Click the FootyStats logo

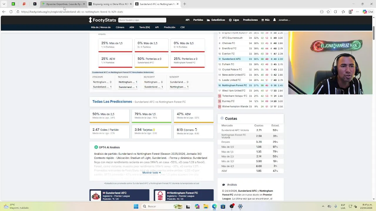[x=103, y=20]
